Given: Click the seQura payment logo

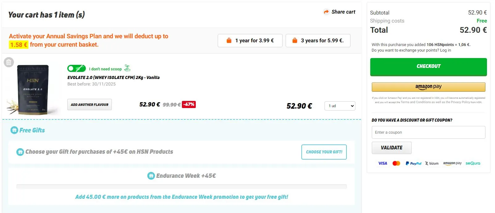Looking at the screenshot, I should click(x=473, y=163).
